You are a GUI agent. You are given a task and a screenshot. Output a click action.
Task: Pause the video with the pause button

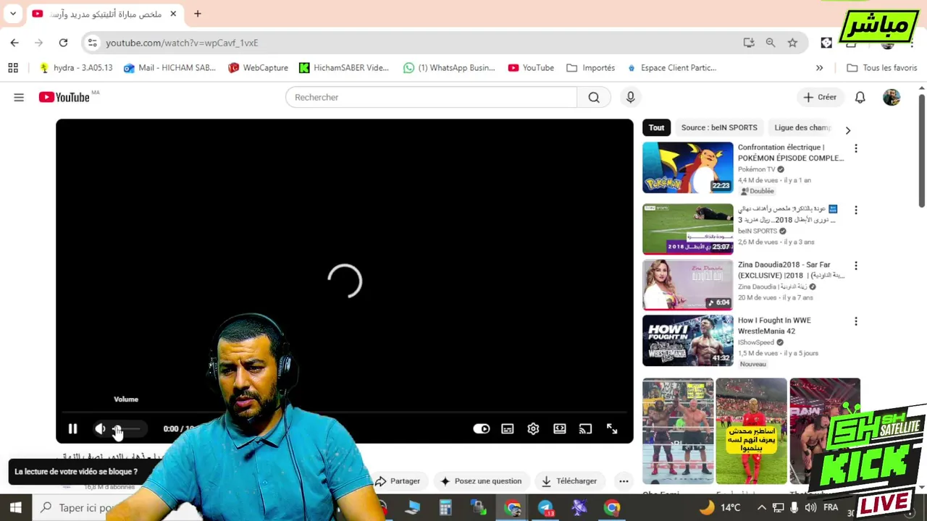72,429
